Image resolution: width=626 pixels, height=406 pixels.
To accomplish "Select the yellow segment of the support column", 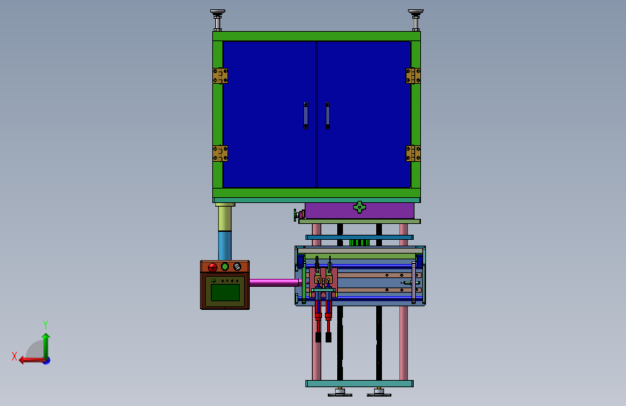I will pos(225,219).
